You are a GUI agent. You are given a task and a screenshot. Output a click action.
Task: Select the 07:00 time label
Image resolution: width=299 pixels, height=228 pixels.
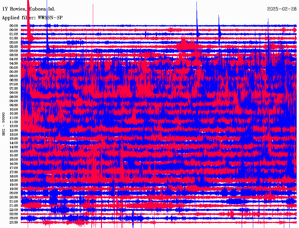pos(14,84)
